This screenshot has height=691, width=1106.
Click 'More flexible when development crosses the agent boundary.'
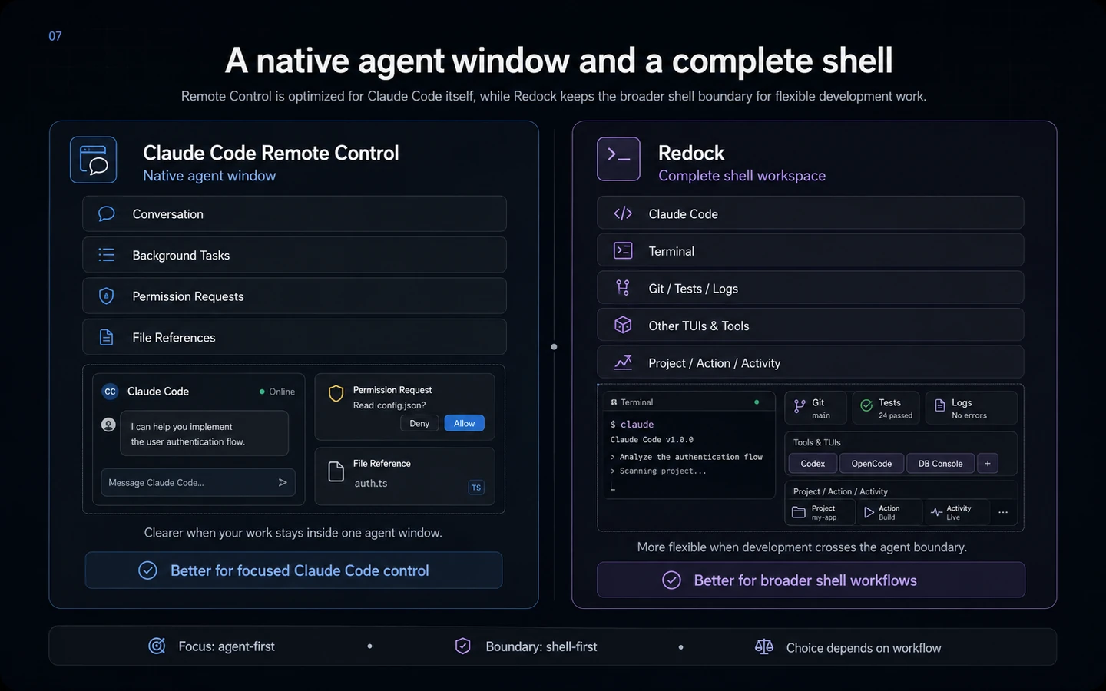802,547
